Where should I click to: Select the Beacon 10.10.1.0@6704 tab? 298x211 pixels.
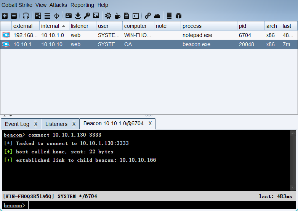click(114, 124)
